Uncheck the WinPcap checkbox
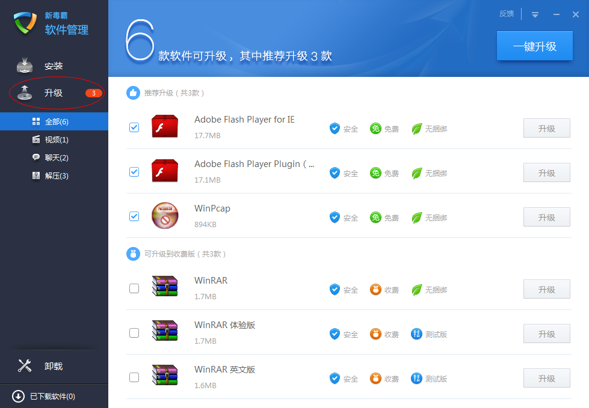Viewport: 589px width, 408px height. (x=134, y=216)
